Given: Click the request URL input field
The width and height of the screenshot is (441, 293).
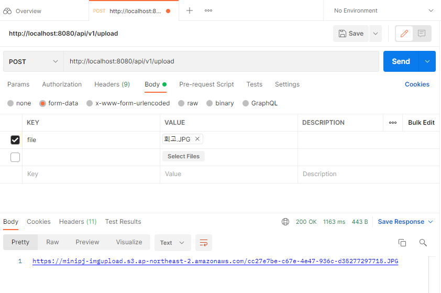Looking at the screenshot, I should click(x=221, y=61).
